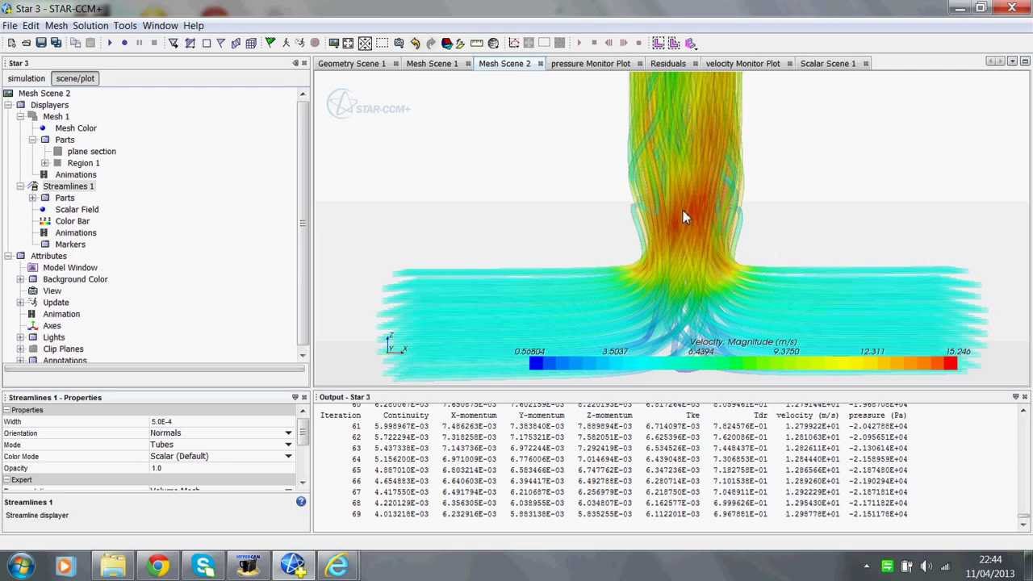Select the Scalar Field tree item
The width and height of the screenshot is (1033, 581).
[77, 209]
